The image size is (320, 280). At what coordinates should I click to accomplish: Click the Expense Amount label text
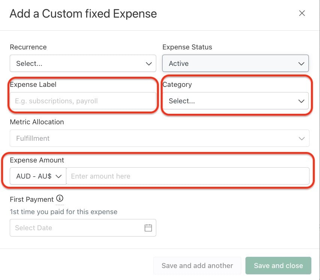(x=37, y=160)
